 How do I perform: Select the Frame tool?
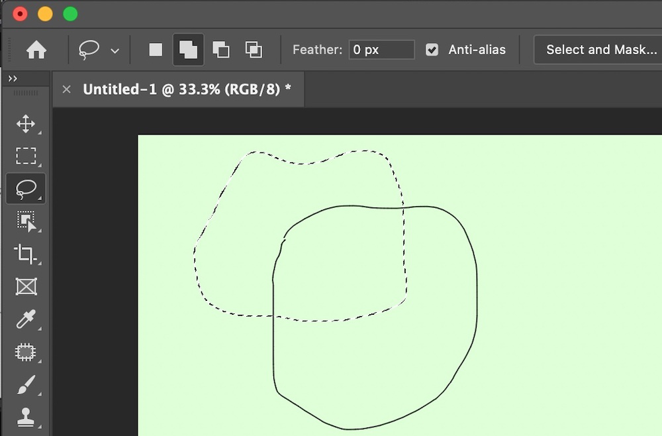tap(26, 286)
